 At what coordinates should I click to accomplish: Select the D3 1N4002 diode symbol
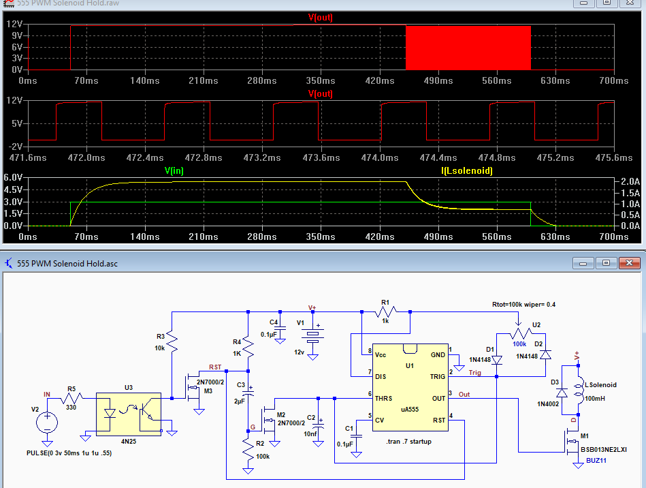click(x=562, y=393)
